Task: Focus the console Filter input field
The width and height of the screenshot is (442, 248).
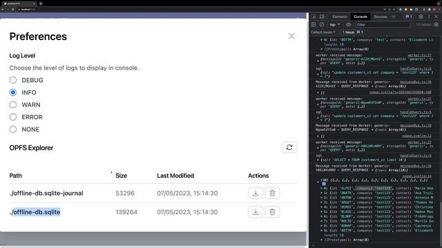Action: [383, 25]
